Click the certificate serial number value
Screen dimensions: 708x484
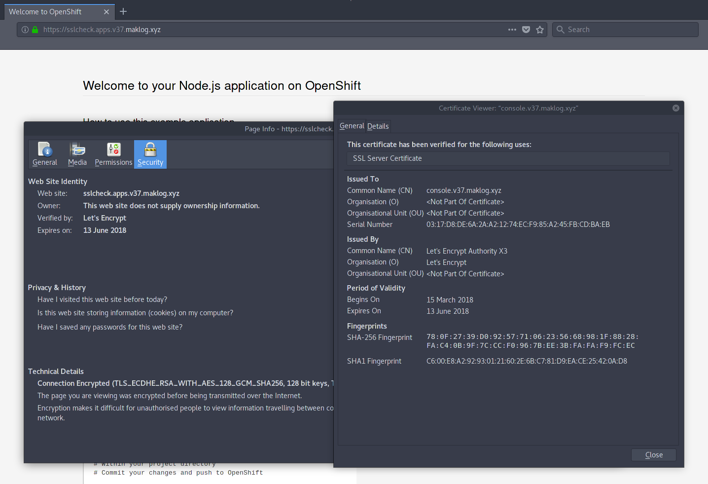tap(518, 224)
